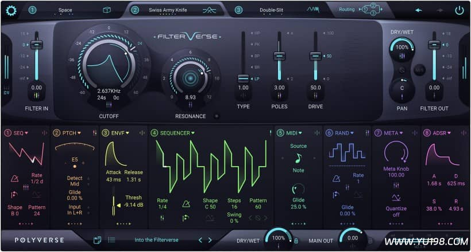471x252 pixels.
Task: Toggle metronome sync in SEQUENCER modulator
Action: [x=186, y=204]
